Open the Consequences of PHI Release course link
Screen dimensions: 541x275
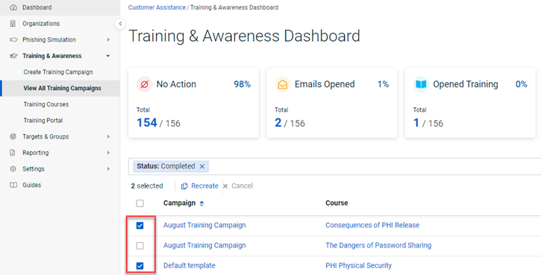(x=372, y=225)
